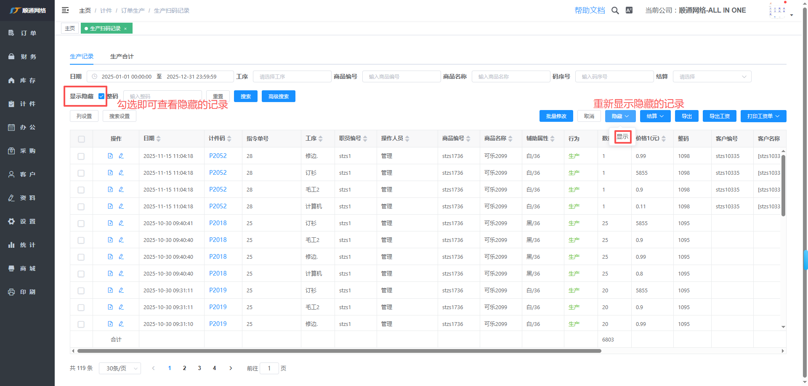Open the document detail icon in first row
The image size is (808, 386).
click(x=110, y=156)
